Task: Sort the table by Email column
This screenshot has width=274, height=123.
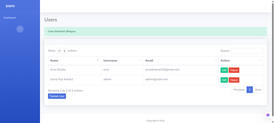Action: pos(180,61)
